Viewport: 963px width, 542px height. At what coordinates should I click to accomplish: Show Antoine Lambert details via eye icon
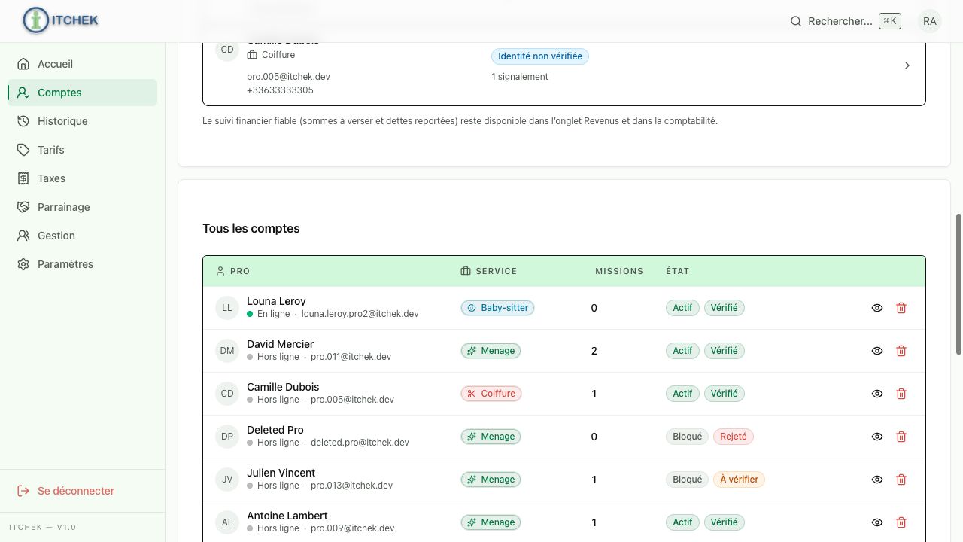pyautogui.click(x=877, y=522)
